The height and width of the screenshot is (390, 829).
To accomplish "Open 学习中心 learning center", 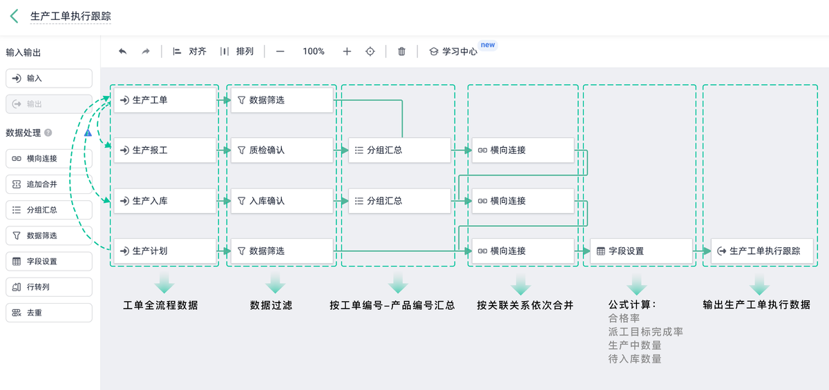I will click(453, 51).
